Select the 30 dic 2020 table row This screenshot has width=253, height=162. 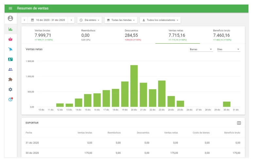(x=133, y=153)
